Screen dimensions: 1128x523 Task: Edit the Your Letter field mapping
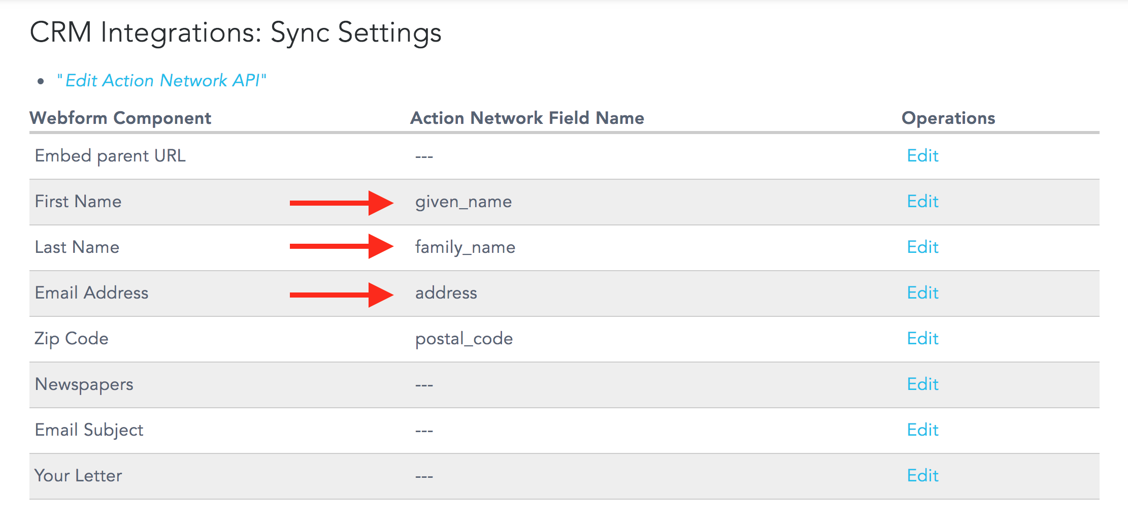click(922, 475)
